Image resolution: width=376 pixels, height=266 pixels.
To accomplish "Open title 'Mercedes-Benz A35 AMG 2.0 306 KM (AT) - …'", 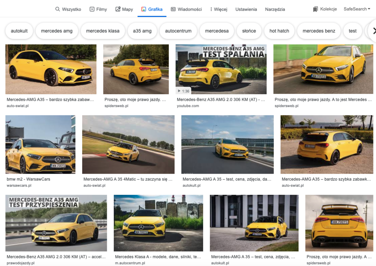I will click(221, 100).
